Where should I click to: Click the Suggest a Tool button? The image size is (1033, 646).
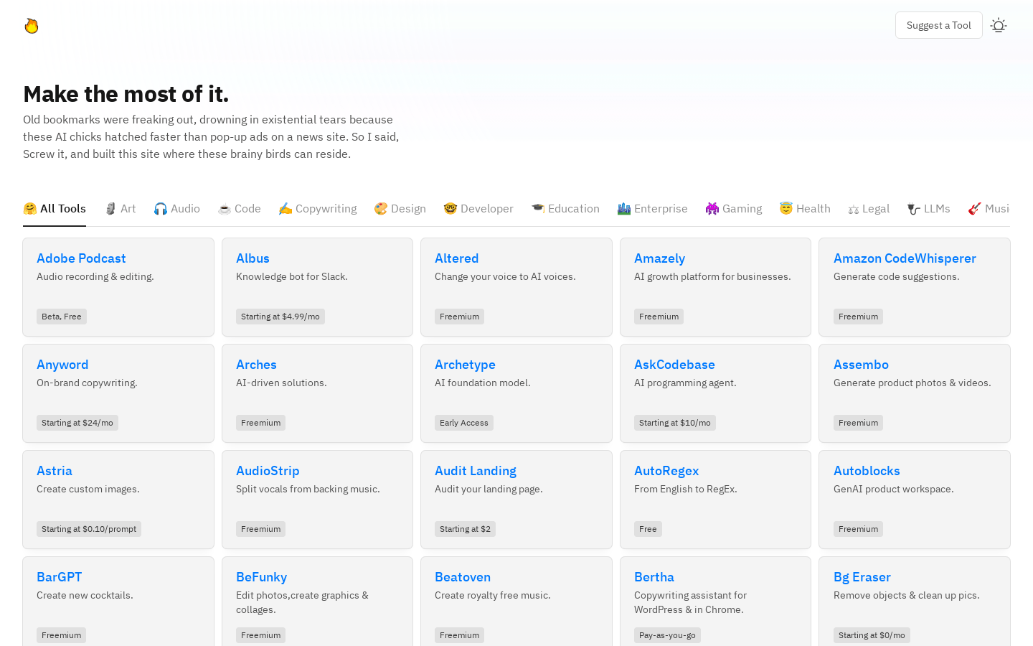point(938,25)
